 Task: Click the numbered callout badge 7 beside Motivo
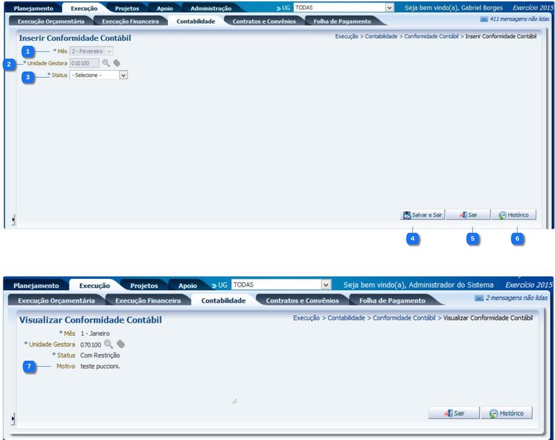[x=28, y=366]
